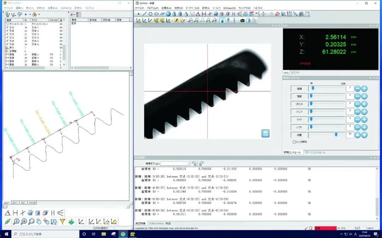Select the yellow funnel filter icon
Viewport: 382px width, 238px height.
coord(62,222)
